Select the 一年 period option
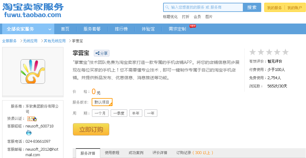This screenshot has width=306, height=158. pos(151,113)
